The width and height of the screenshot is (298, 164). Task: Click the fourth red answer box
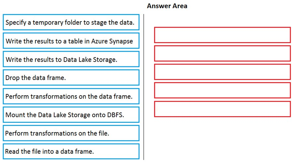pyautogui.click(x=222, y=90)
